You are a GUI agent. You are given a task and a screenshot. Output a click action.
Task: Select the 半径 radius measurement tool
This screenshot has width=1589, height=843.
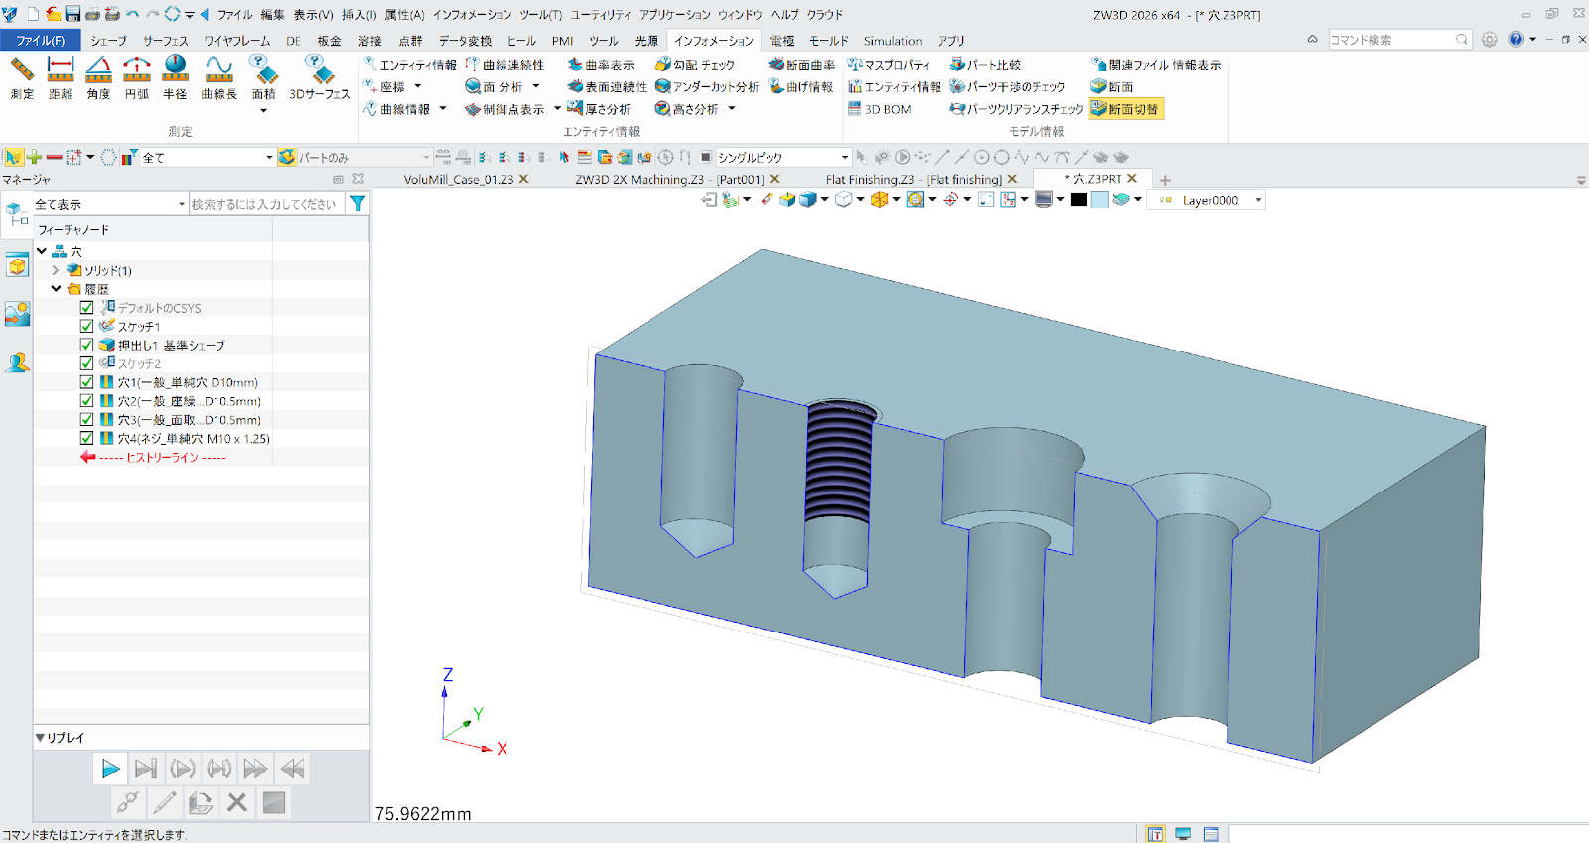(x=175, y=77)
